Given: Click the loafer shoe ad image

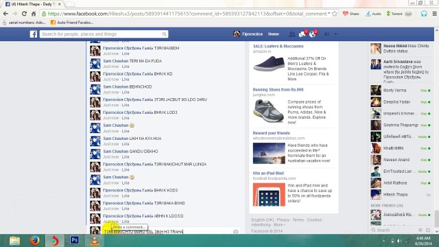Looking at the screenshot, I should point(269,64).
